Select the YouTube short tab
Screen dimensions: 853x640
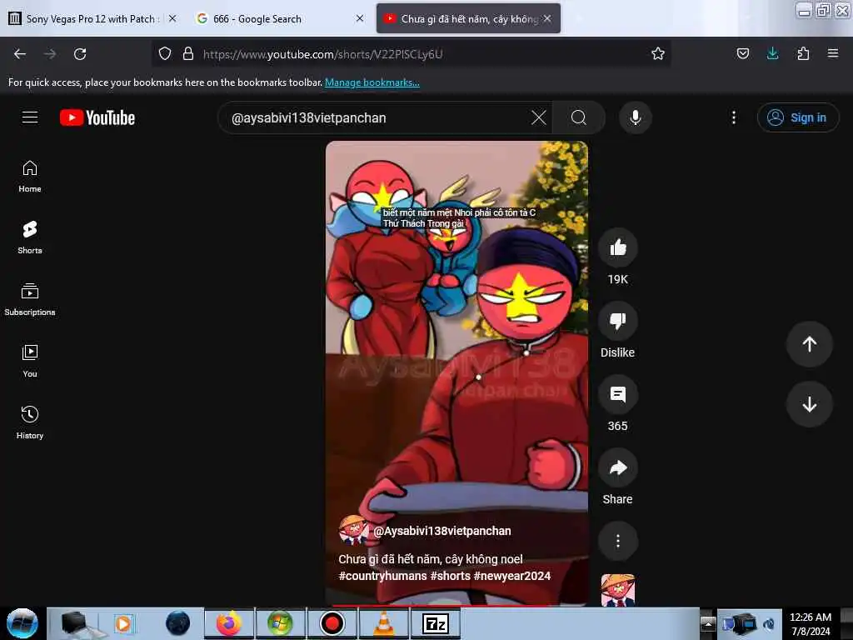468,18
